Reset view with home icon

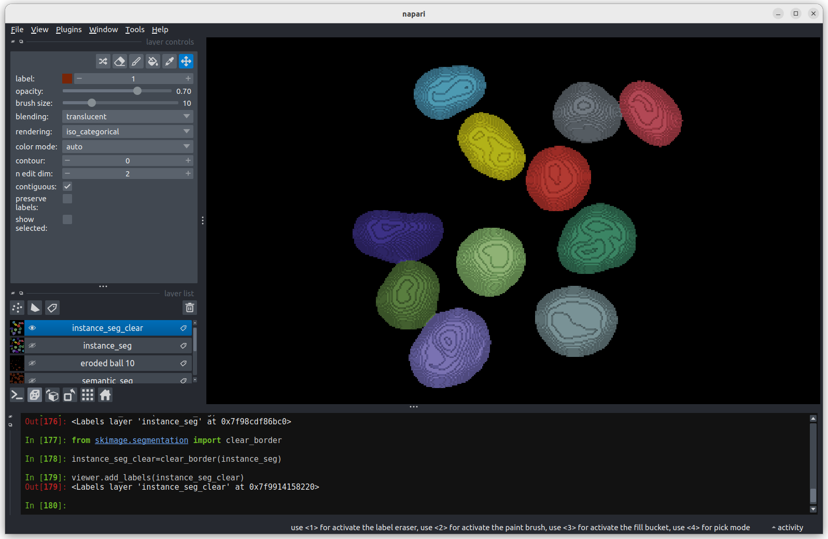[105, 395]
